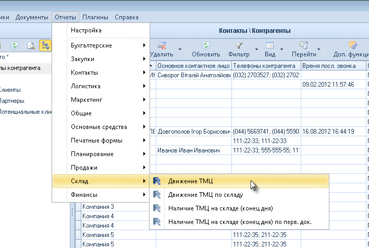This screenshot has height=248, width=369.
Task: Expand the Финансы submenu arrow
Action: click(144, 195)
